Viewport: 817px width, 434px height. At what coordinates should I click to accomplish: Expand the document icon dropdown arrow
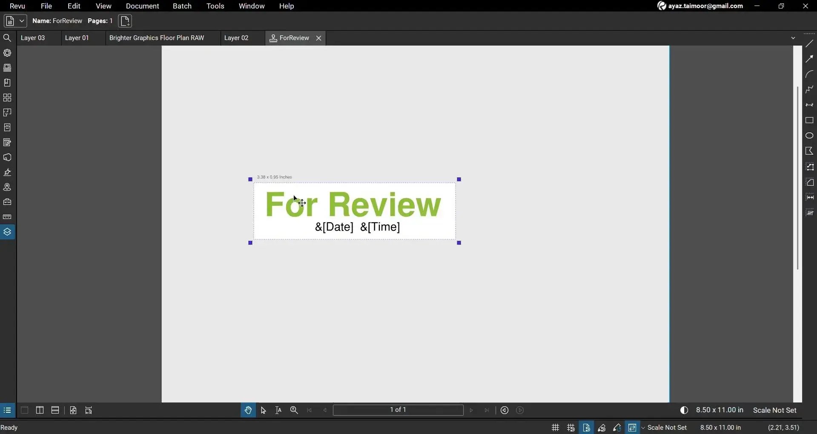[22, 21]
